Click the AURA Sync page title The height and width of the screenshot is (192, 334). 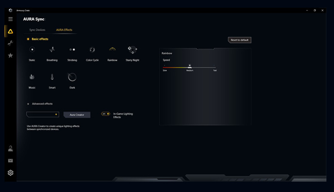(34, 19)
